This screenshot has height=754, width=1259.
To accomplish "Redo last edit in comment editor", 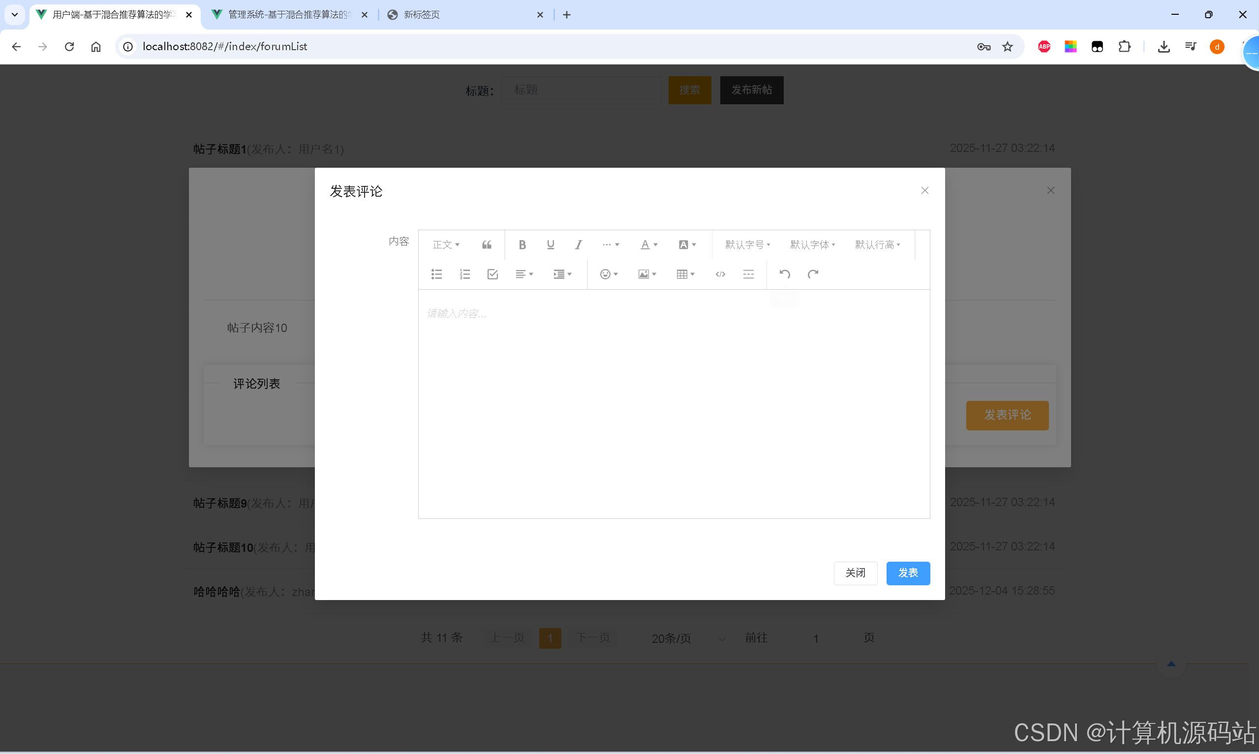I will 813,274.
